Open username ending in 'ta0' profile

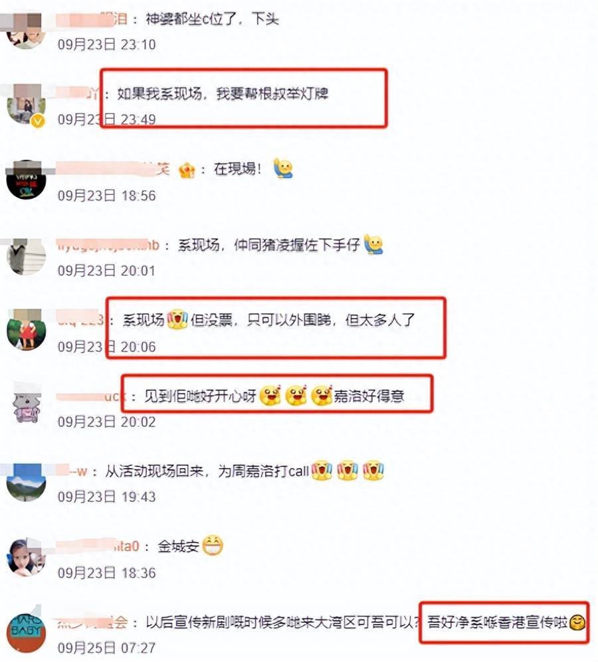point(98,546)
